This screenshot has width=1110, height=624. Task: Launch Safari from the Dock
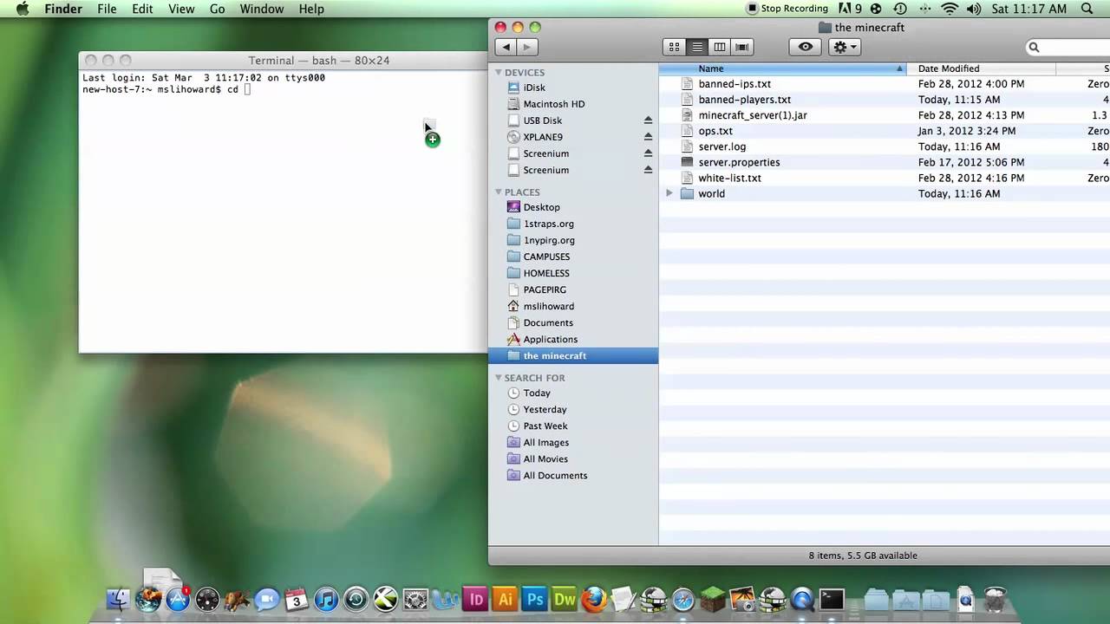683,599
